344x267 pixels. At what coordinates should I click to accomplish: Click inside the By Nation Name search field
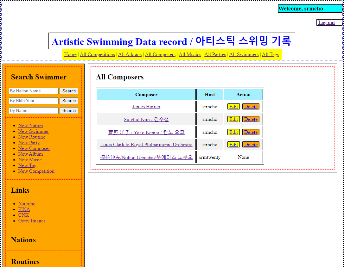pos(33,91)
